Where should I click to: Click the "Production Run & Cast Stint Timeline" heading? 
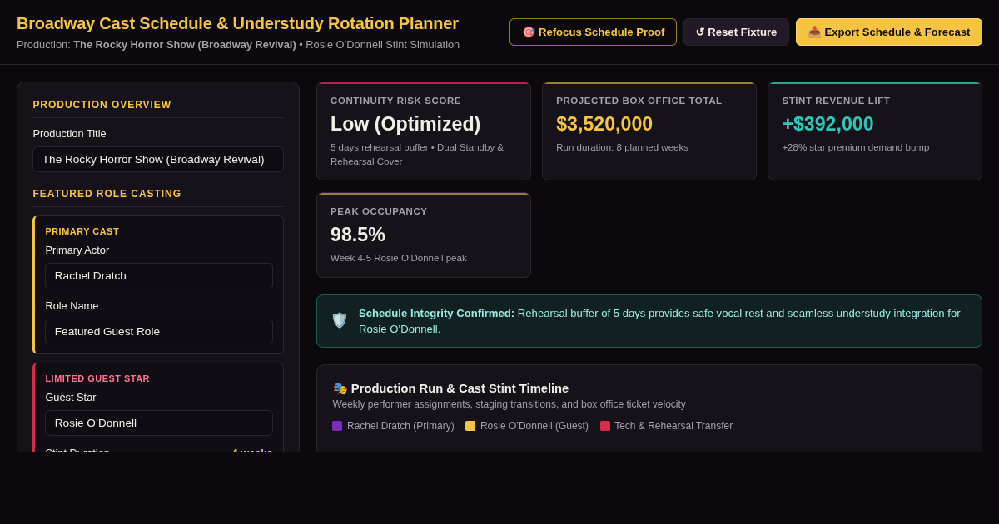[460, 388]
